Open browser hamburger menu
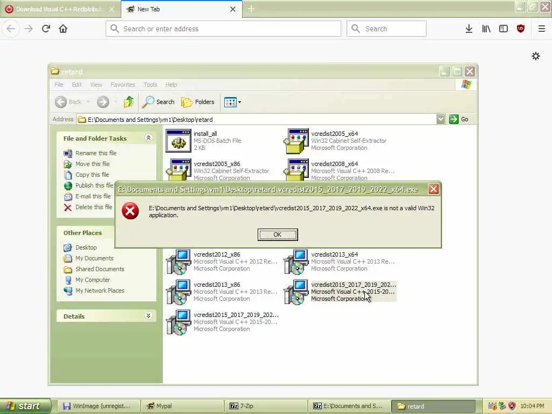Viewport: 552px width, 414px height. (x=541, y=29)
